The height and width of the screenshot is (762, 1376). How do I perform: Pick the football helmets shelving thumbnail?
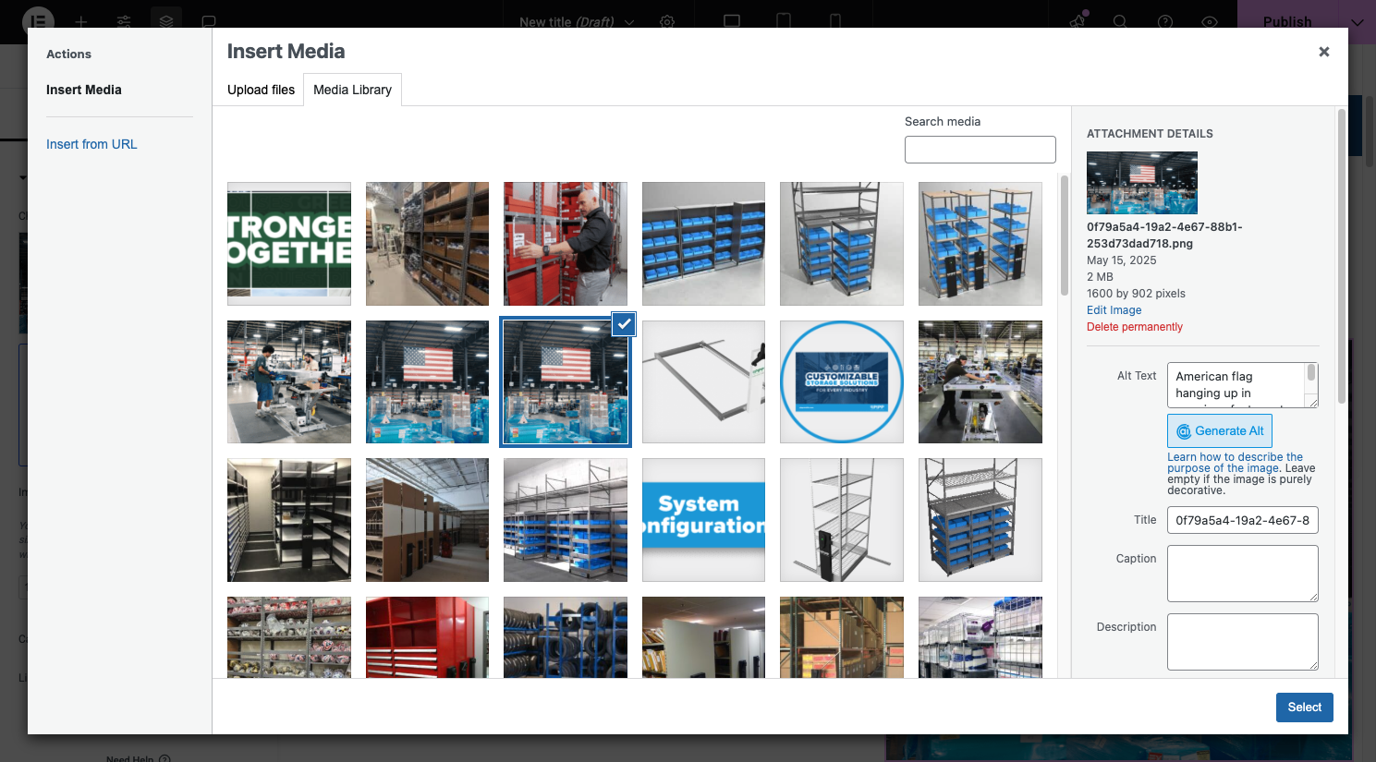point(289,637)
